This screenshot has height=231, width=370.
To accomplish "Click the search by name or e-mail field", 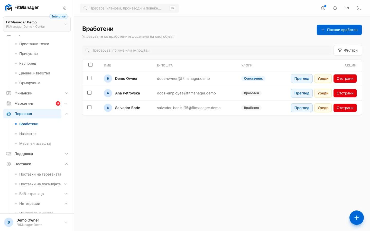I will (x=207, y=50).
